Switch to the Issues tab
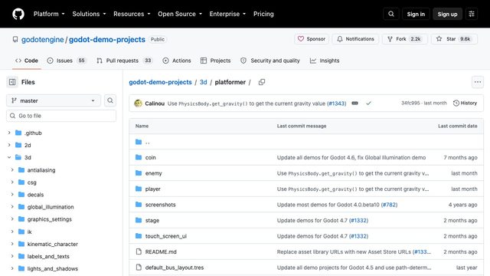The image size is (490, 276). click(x=67, y=61)
